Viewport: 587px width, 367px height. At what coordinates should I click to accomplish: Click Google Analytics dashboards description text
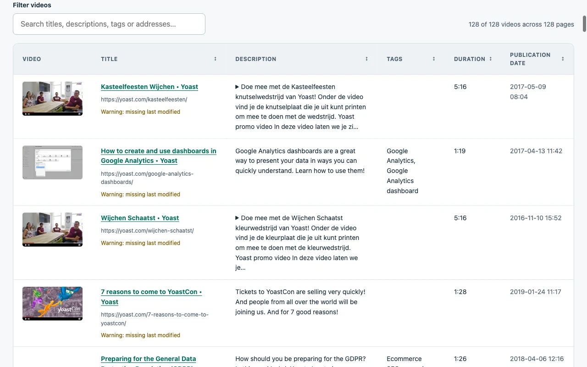click(300, 161)
